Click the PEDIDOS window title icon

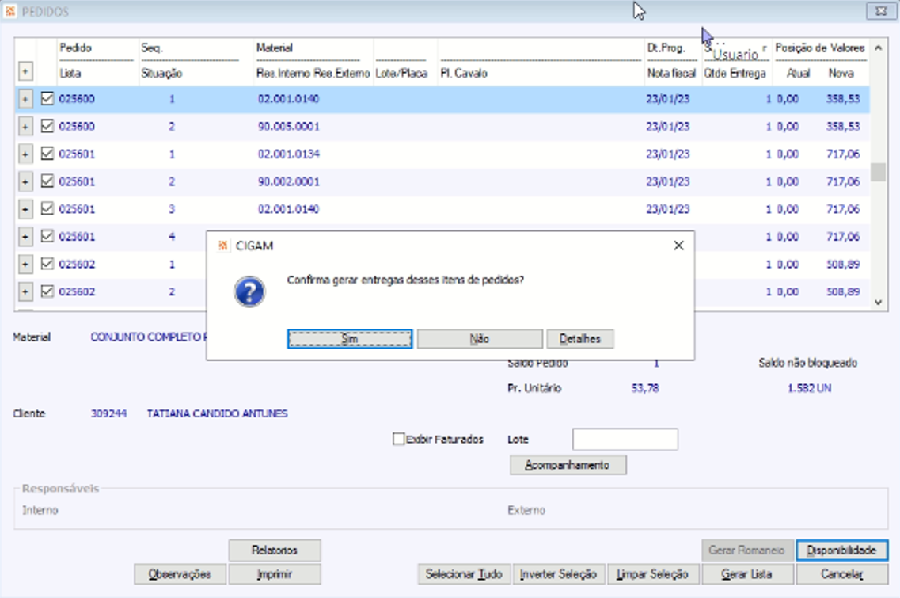[9, 11]
